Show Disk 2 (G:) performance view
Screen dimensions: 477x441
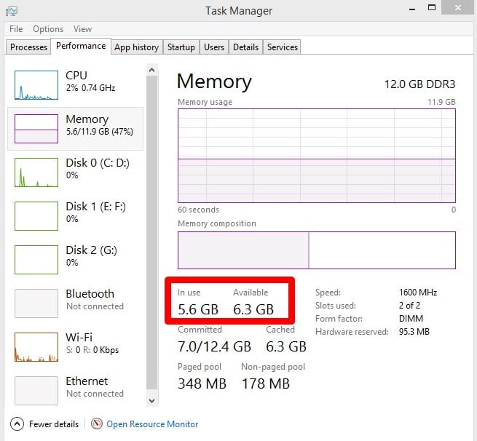click(36, 260)
